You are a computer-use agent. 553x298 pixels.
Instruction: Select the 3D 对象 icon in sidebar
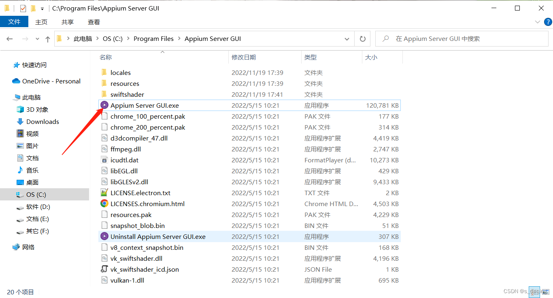click(x=20, y=109)
